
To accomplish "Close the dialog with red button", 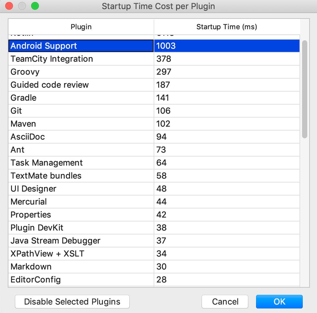I will point(9,6).
